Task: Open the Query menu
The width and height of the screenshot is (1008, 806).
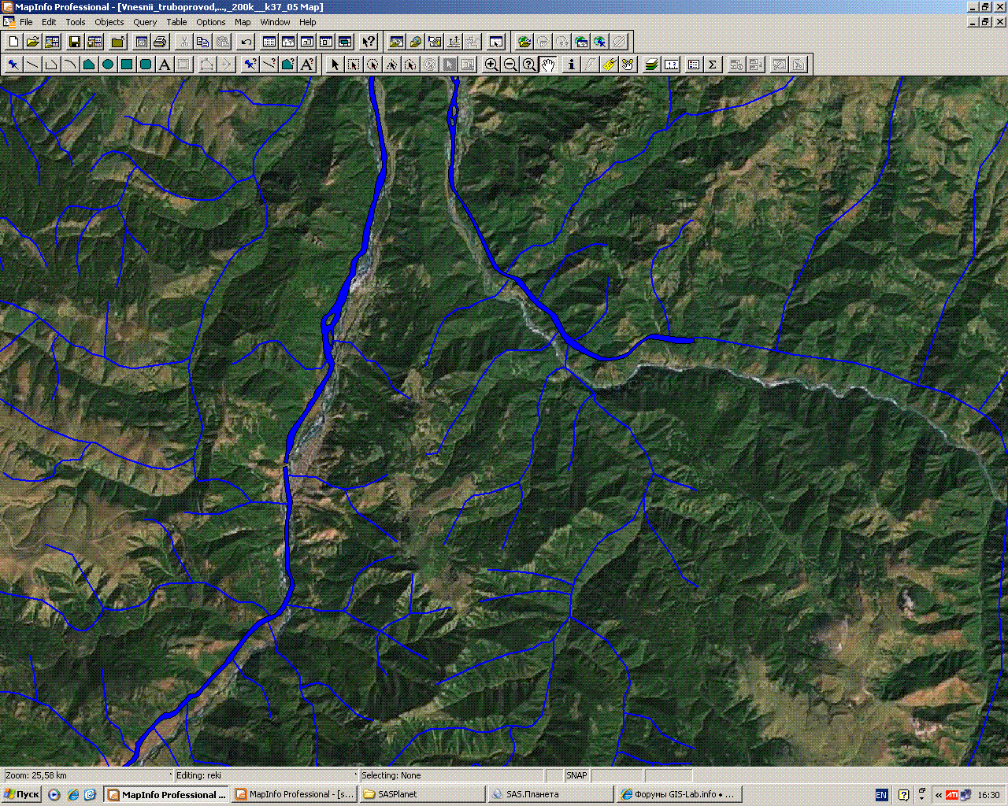Action: click(145, 22)
